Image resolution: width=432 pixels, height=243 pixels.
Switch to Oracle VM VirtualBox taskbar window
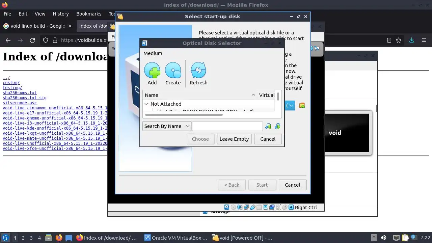point(176,238)
